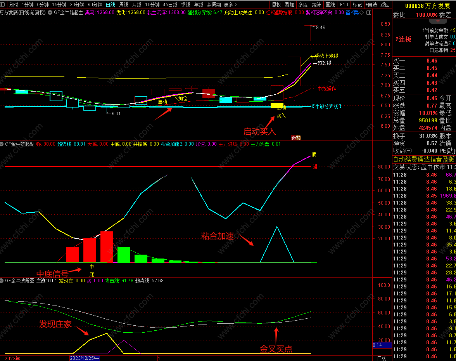The image size is (456, 361).
Task: Click the 强弱分界线: 6.47 indicator value
Action: click(205, 12)
